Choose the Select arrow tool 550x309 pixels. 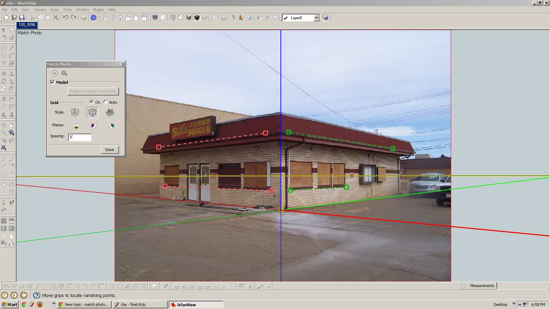pyautogui.click(x=4, y=30)
